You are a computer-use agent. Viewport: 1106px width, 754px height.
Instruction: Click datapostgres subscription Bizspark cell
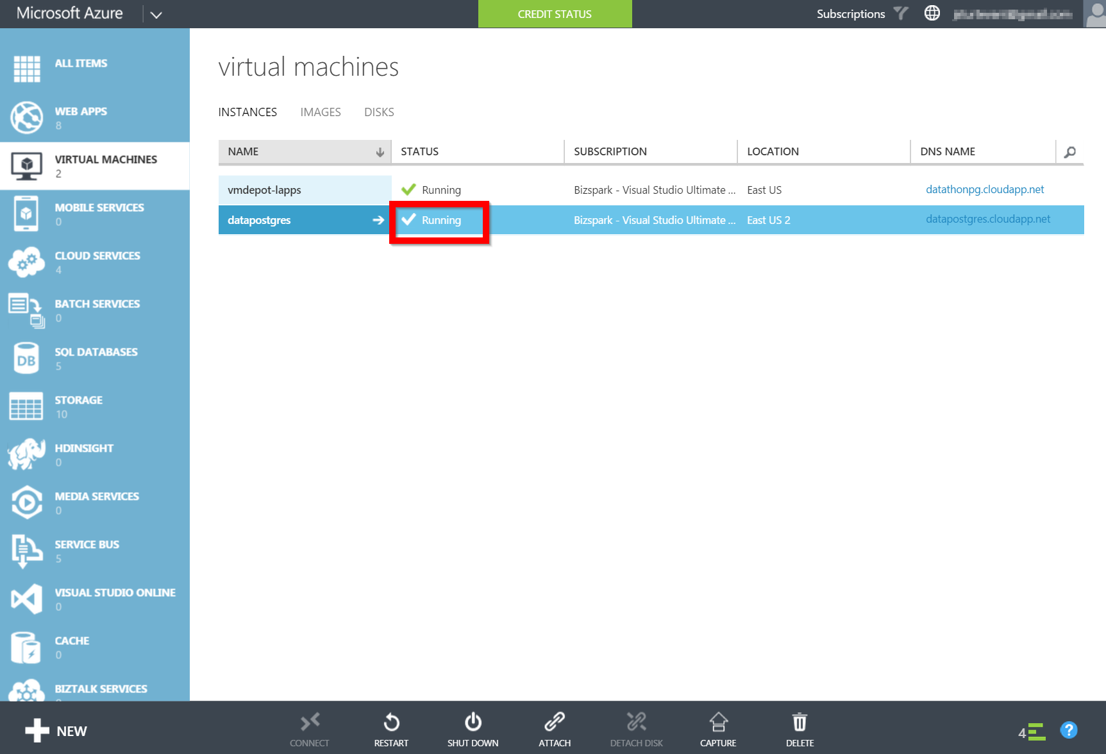coord(655,220)
